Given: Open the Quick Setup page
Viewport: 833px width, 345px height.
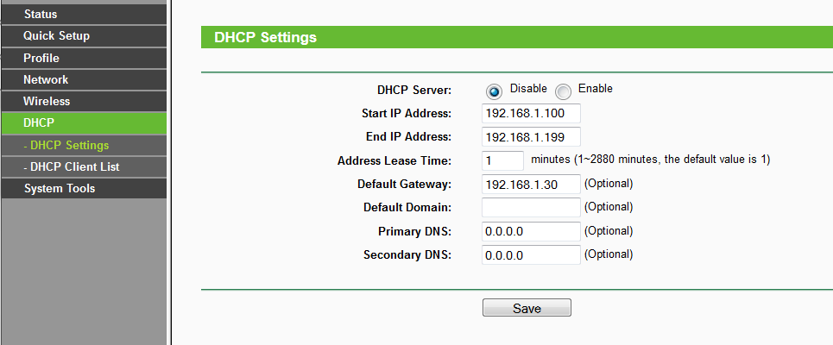Looking at the screenshot, I should pyautogui.click(x=84, y=36).
